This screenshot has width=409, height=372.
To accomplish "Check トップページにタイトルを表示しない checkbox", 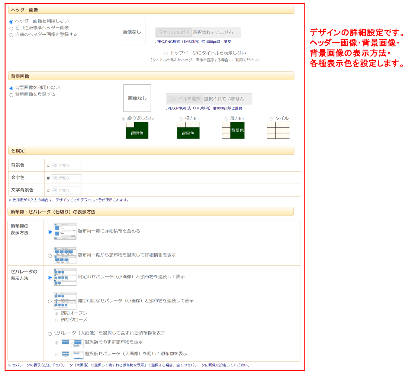I will tap(166, 53).
